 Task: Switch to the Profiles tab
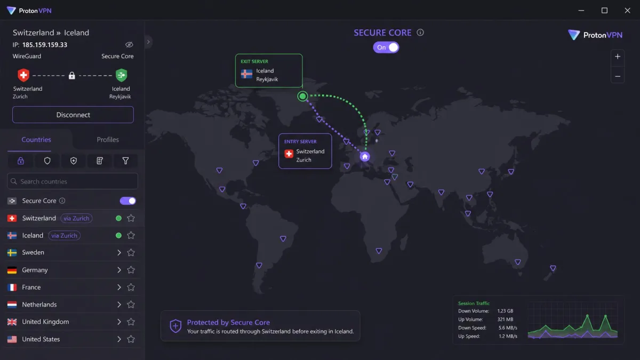(108, 140)
